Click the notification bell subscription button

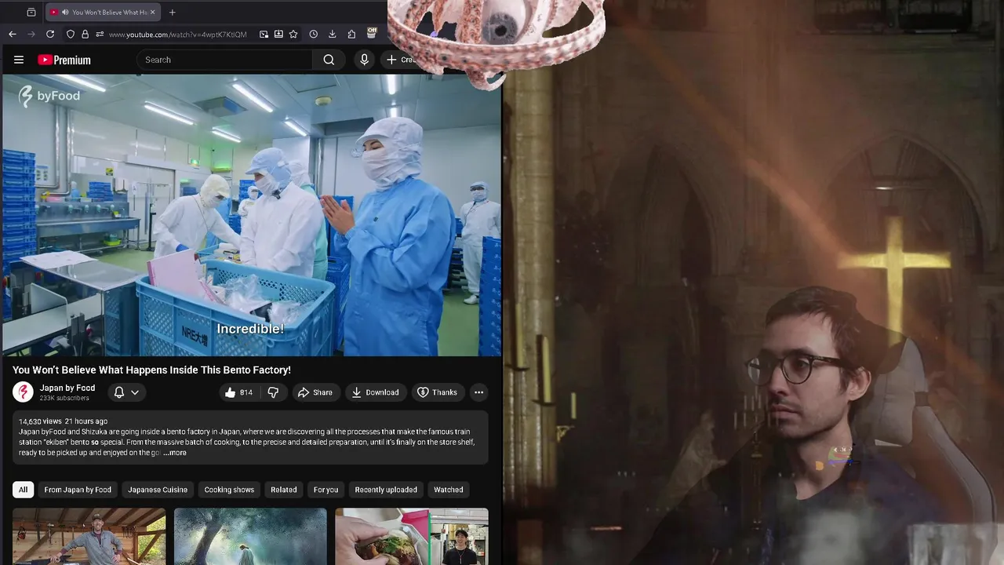[x=119, y=392]
